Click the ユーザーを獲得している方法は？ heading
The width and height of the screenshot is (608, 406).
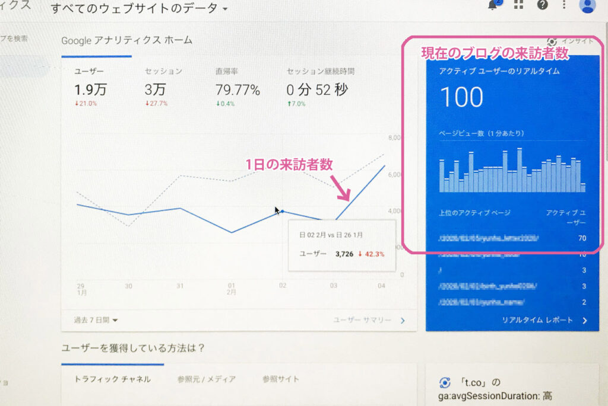pyautogui.click(x=133, y=347)
